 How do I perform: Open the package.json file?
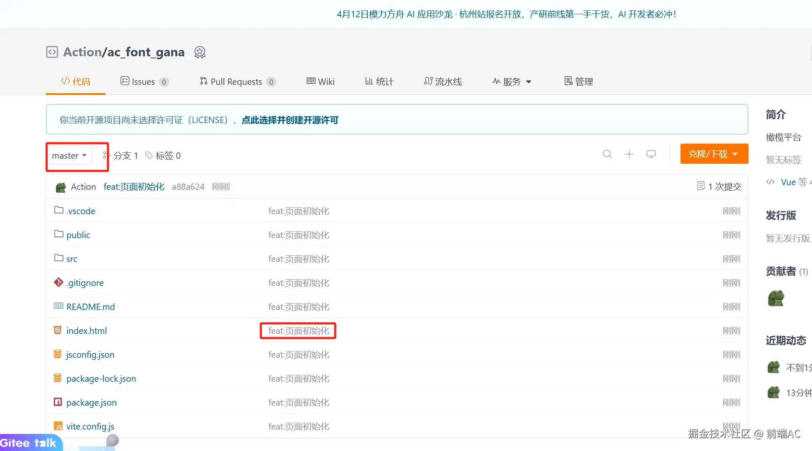click(x=91, y=403)
